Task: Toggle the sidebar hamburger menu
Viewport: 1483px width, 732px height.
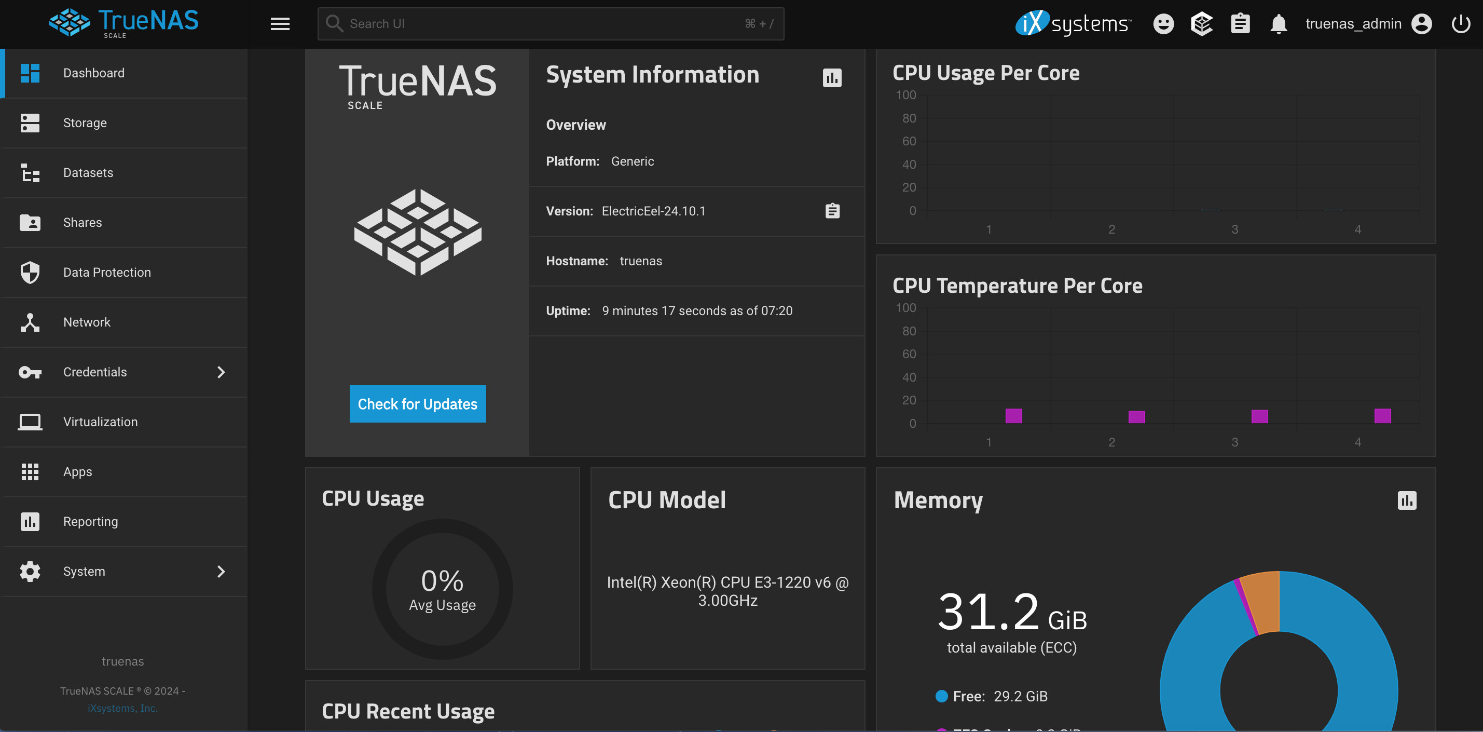Action: pyautogui.click(x=280, y=23)
